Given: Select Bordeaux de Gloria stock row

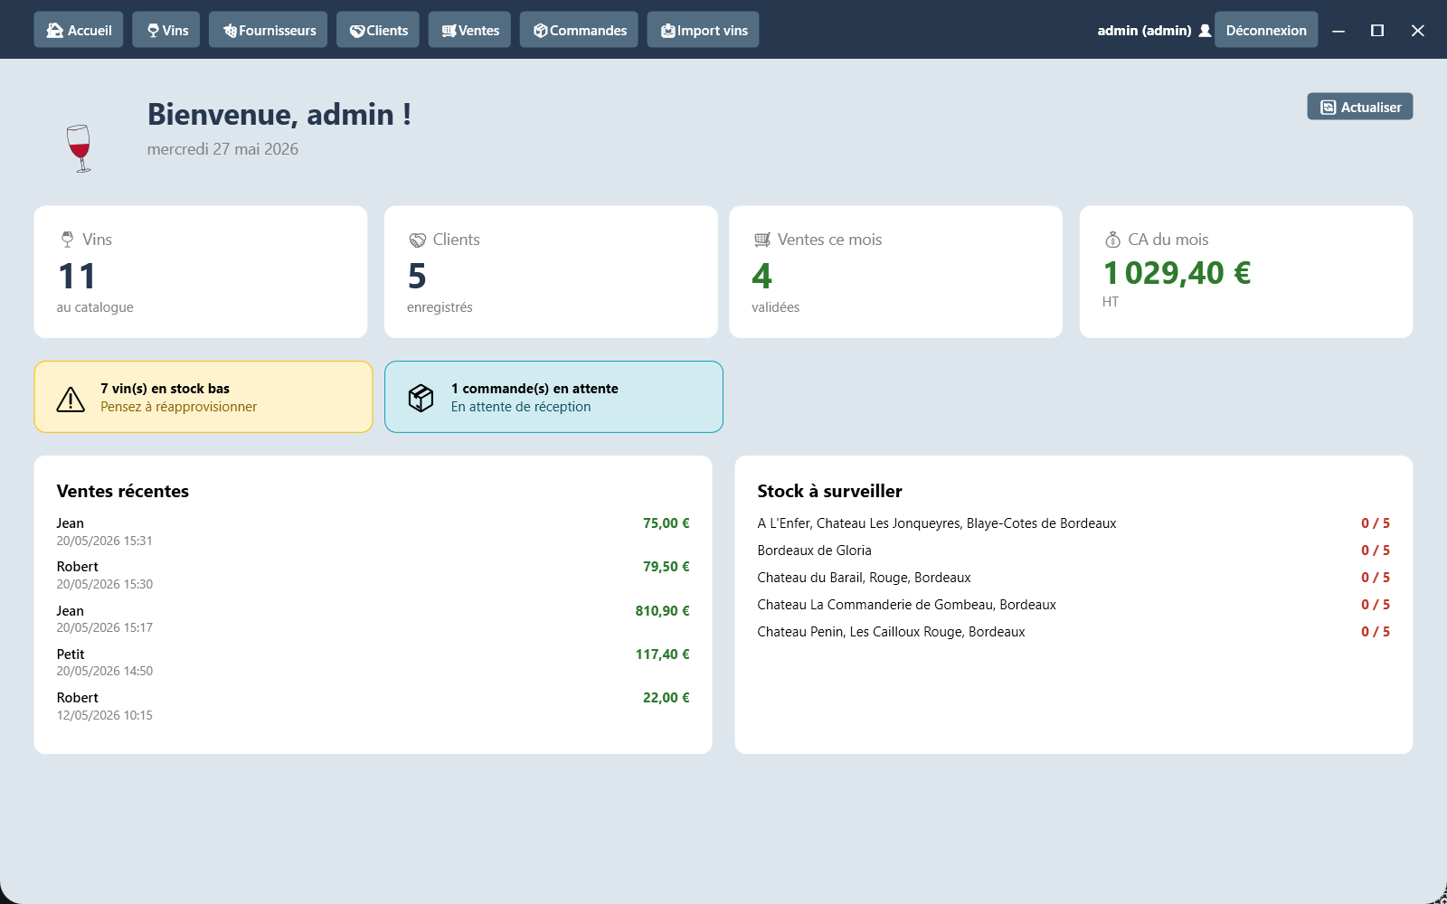Looking at the screenshot, I should (x=1073, y=551).
